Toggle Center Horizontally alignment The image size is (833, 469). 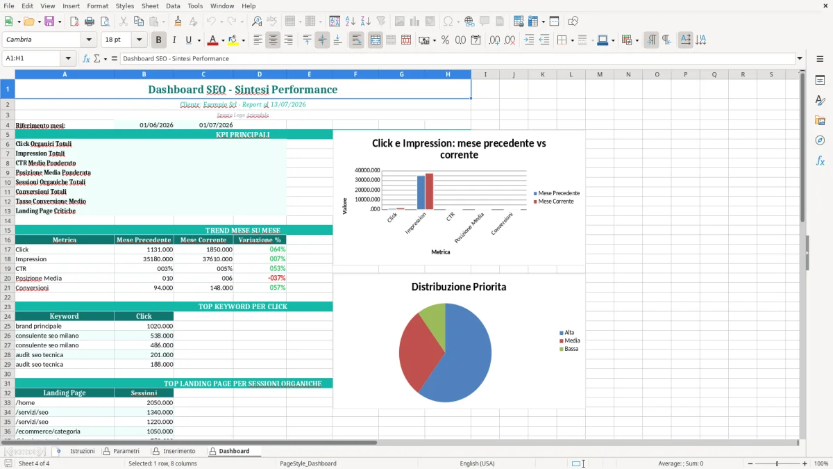[x=274, y=40]
